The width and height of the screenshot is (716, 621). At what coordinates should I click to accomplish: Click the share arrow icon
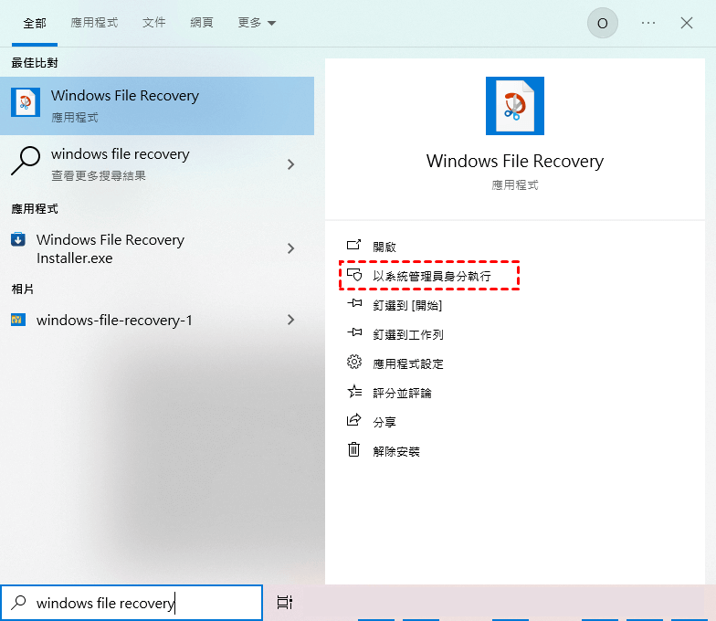pyautogui.click(x=354, y=420)
